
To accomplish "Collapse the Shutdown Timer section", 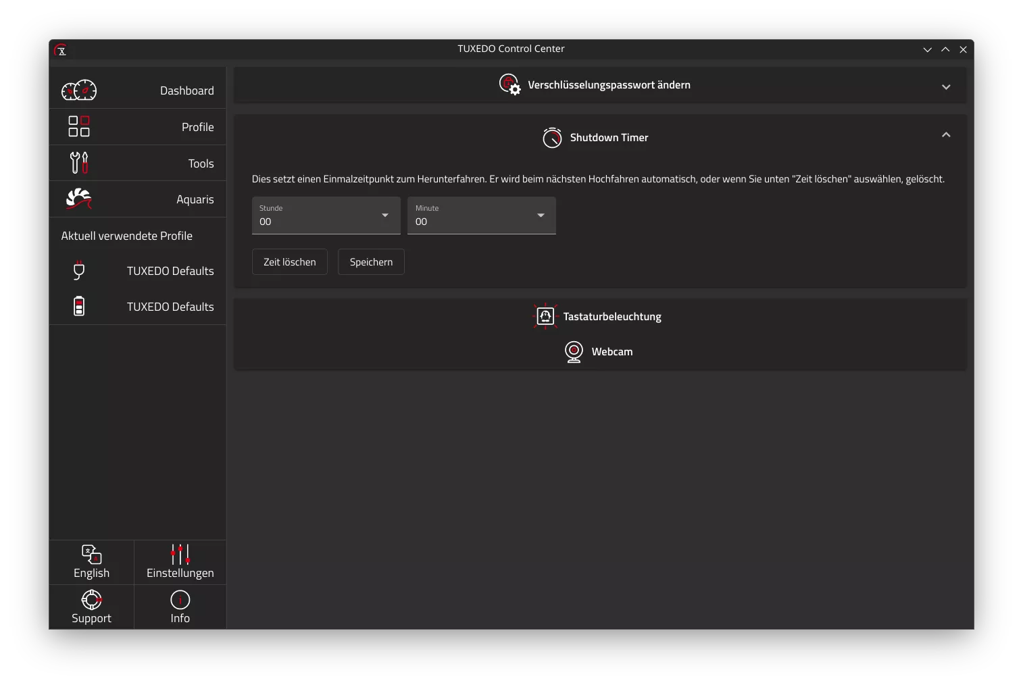I will point(946,134).
